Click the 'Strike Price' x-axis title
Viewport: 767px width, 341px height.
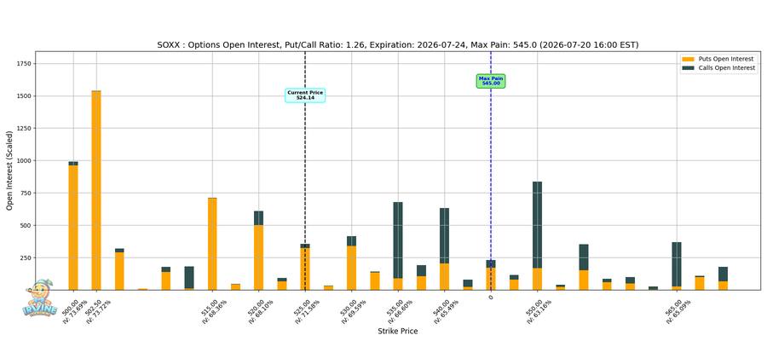(x=398, y=332)
